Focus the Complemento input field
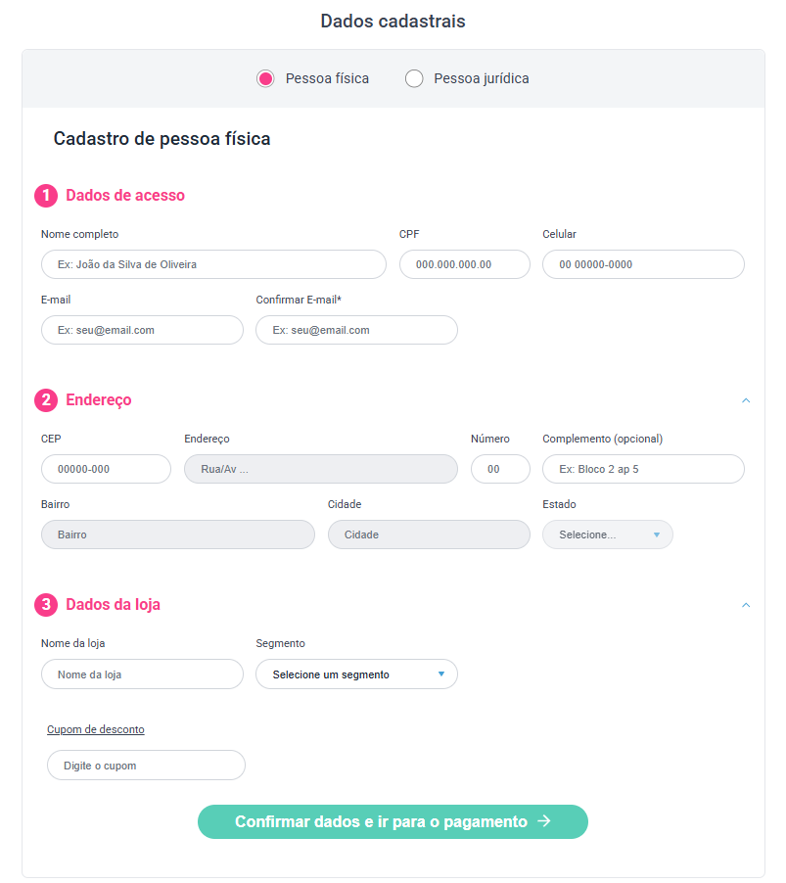This screenshot has height=883, width=786. [643, 469]
